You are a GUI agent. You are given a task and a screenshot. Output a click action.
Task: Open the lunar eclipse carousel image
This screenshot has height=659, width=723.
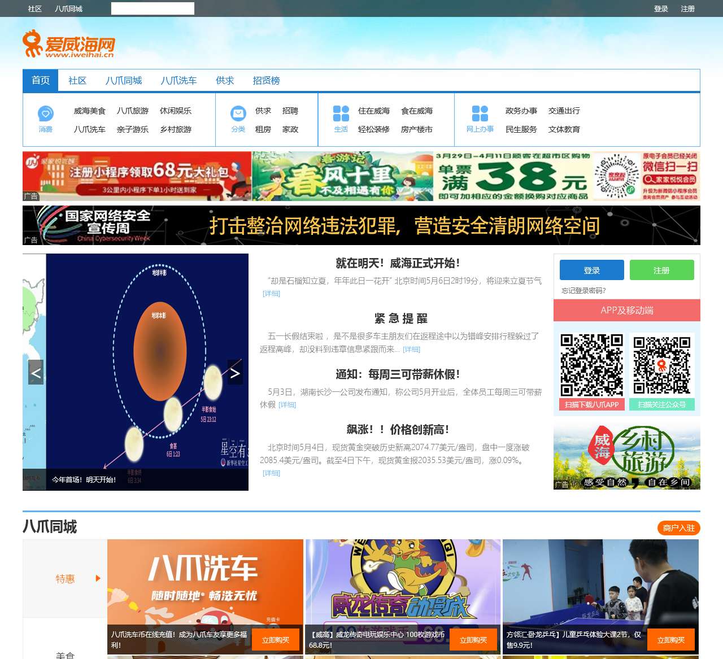pyautogui.click(x=136, y=372)
